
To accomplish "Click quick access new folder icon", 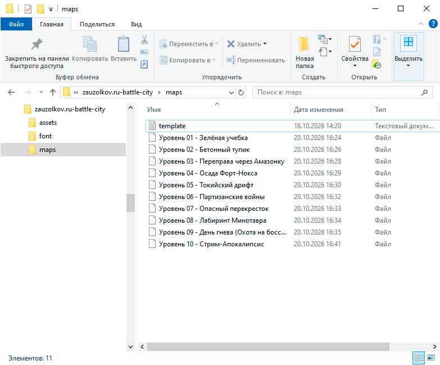I will pos(40,9).
